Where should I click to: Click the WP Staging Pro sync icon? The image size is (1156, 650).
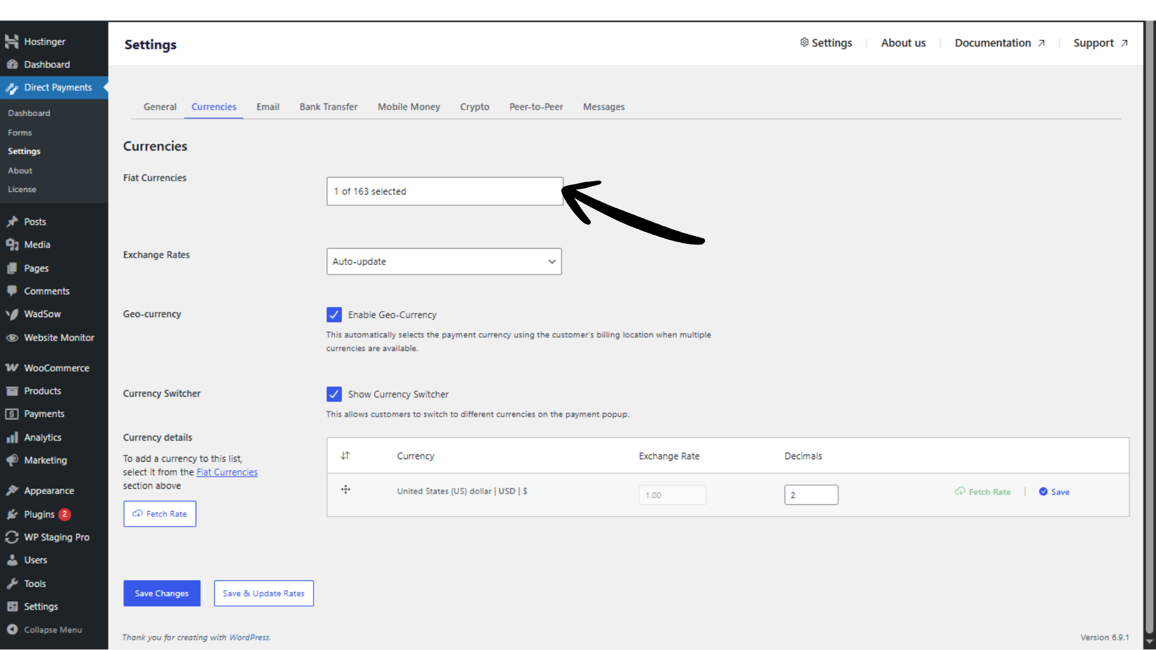click(12, 537)
